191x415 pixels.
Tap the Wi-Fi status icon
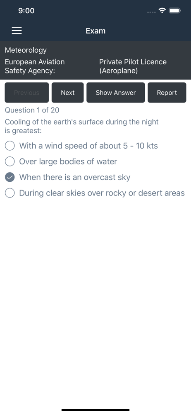click(162, 11)
